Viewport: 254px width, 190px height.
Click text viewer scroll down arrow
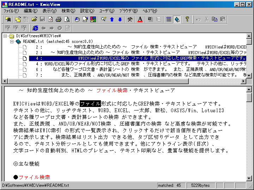point(249,178)
